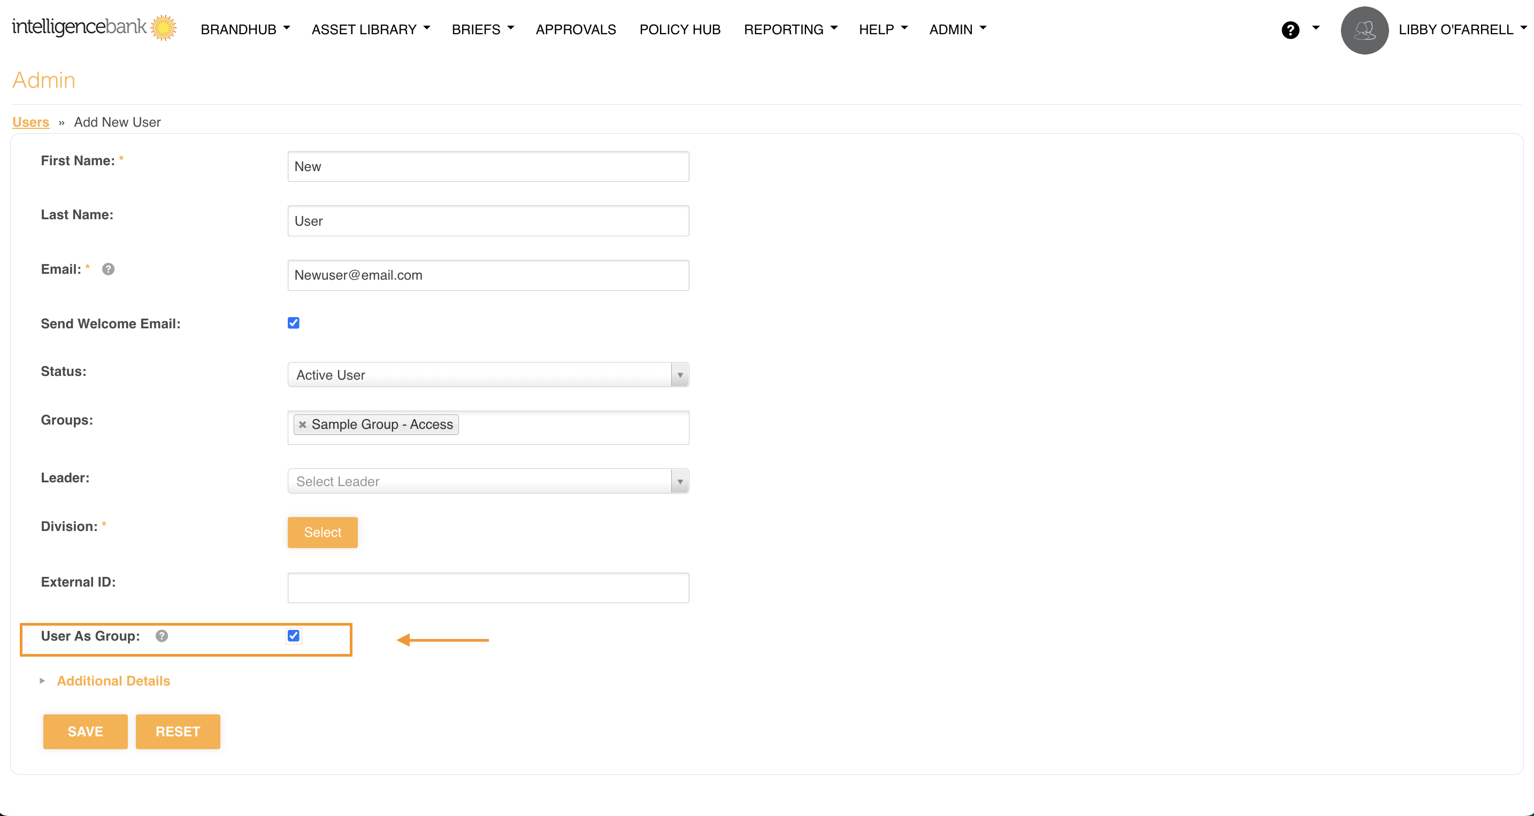Click the Division Select button

click(x=322, y=532)
